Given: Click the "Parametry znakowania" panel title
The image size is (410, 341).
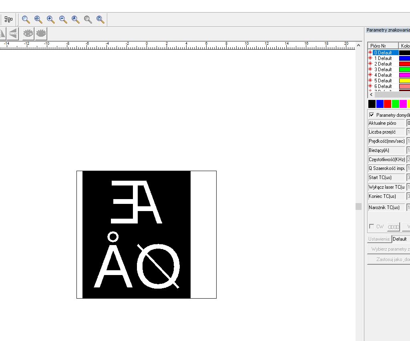Looking at the screenshot, I should tap(388, 30).
